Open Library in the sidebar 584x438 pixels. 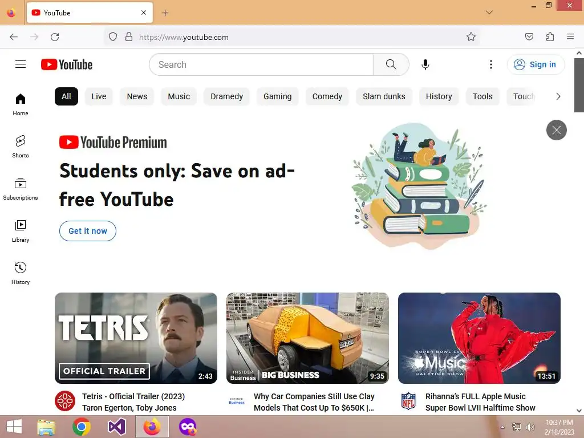pos(21,232)
